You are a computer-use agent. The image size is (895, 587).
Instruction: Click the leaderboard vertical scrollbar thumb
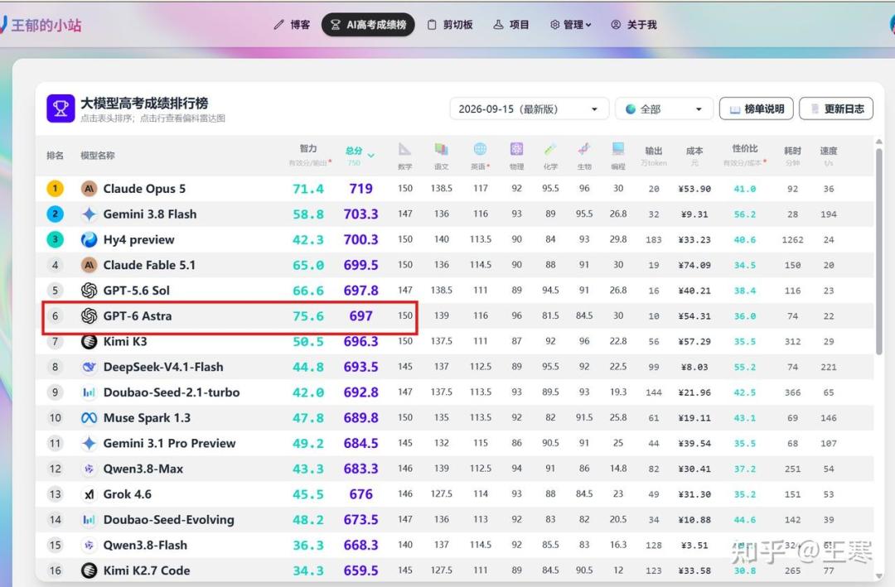point(879,250)
